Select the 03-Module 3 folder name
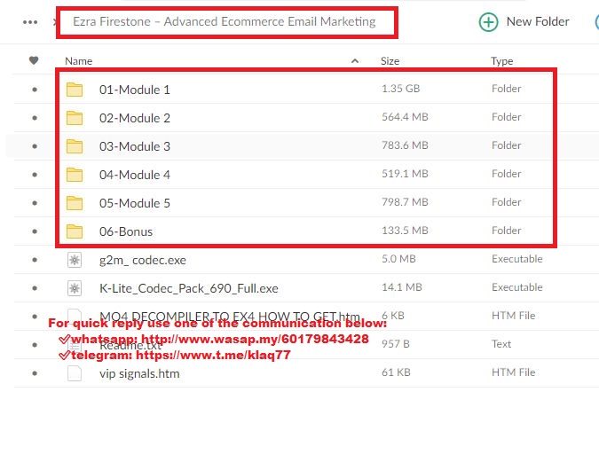The height and width of the screenshot is (470, 599). [x=135, y=146]
